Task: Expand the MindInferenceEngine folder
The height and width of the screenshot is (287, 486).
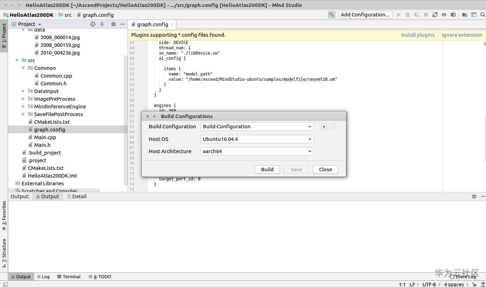Action: pos(23,107)
